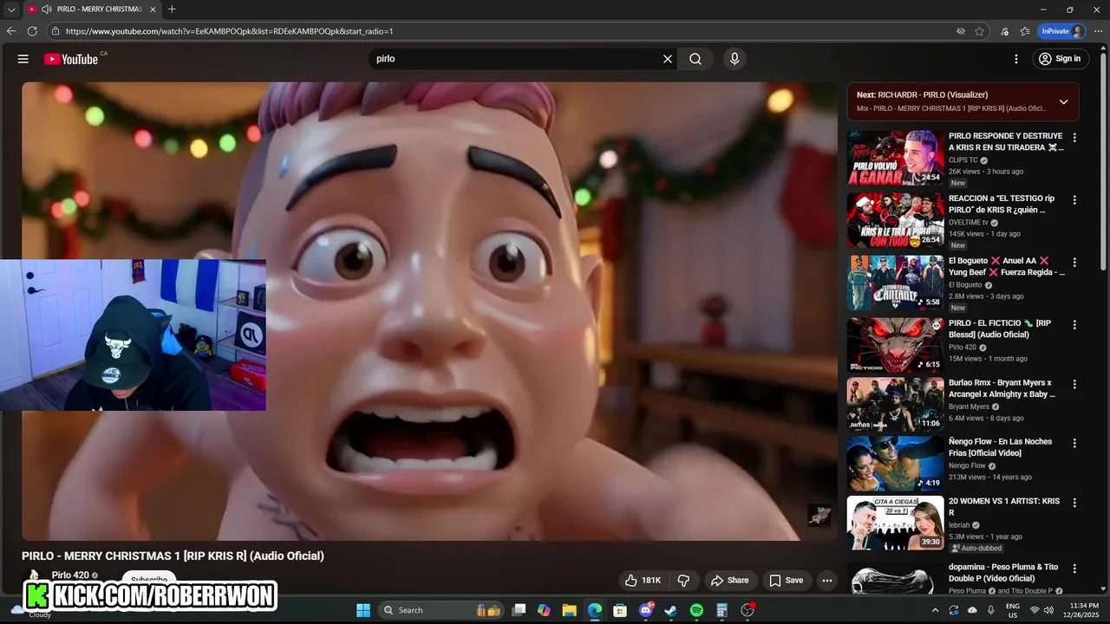Open Spotify from the taskbar
1110x624 pixels.
[696, 610]
